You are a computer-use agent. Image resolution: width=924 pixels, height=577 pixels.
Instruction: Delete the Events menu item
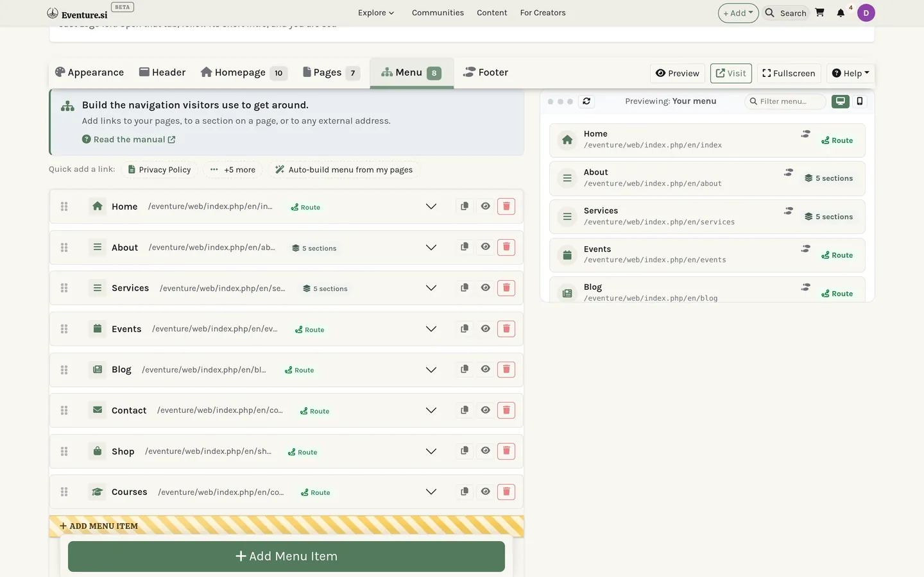[x=506, y=329]
